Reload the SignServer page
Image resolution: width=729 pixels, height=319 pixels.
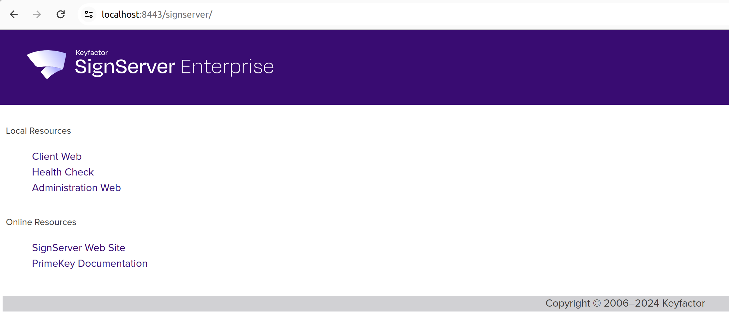[x=61, y=14]
